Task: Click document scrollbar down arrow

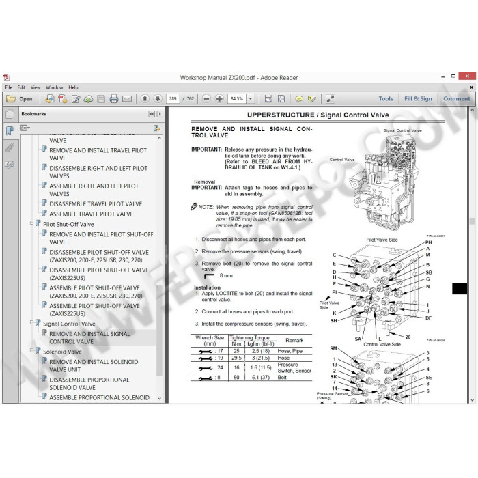Action: [x=473, y=400]
